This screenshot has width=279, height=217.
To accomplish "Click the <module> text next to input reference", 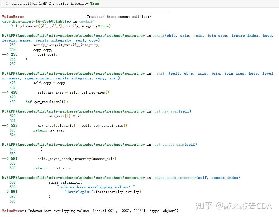I will pyautogui.click(x=87, y=21).
